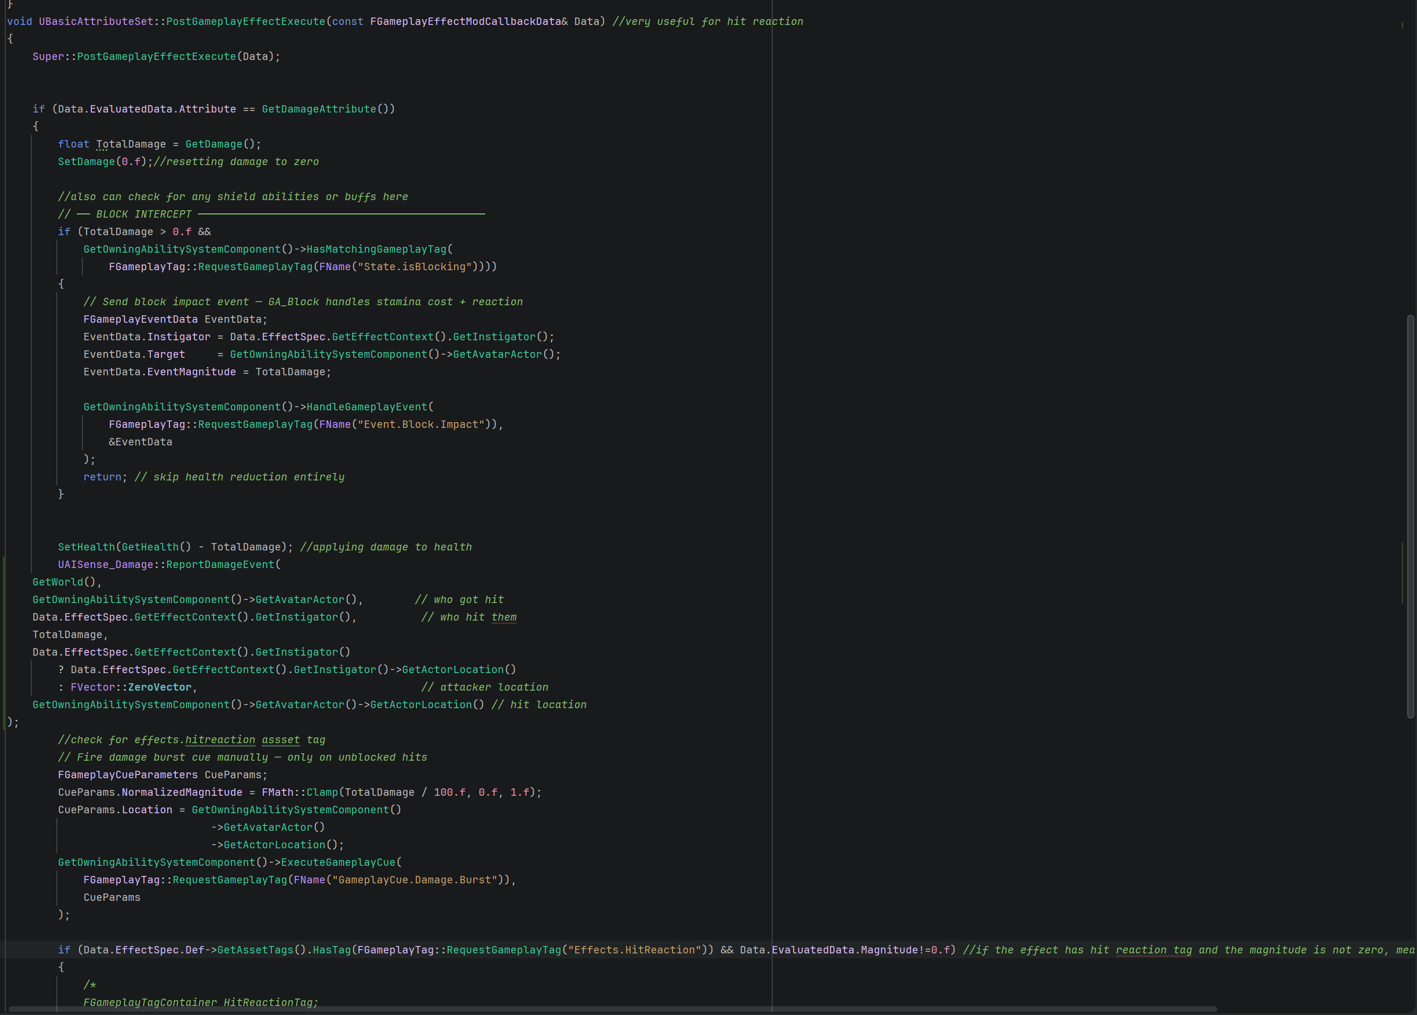
Task: Click the horizontal scrollbar at the bottom
Action: (612, 1008)
